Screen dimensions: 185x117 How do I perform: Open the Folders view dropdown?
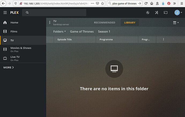[x=60, y=31]
